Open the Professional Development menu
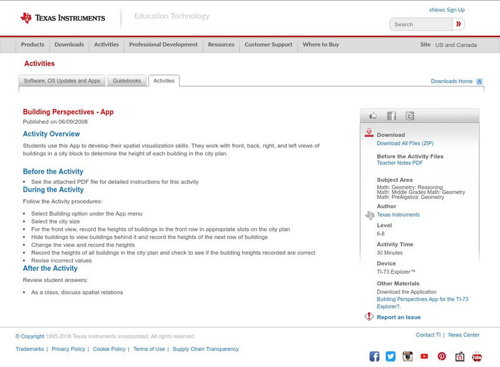The width and height of the screenshot is (500, 367). tap(163, 44)
